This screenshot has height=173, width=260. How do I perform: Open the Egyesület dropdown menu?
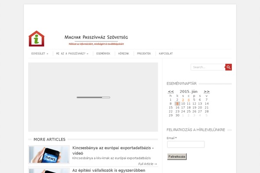(x=40, y=54)
